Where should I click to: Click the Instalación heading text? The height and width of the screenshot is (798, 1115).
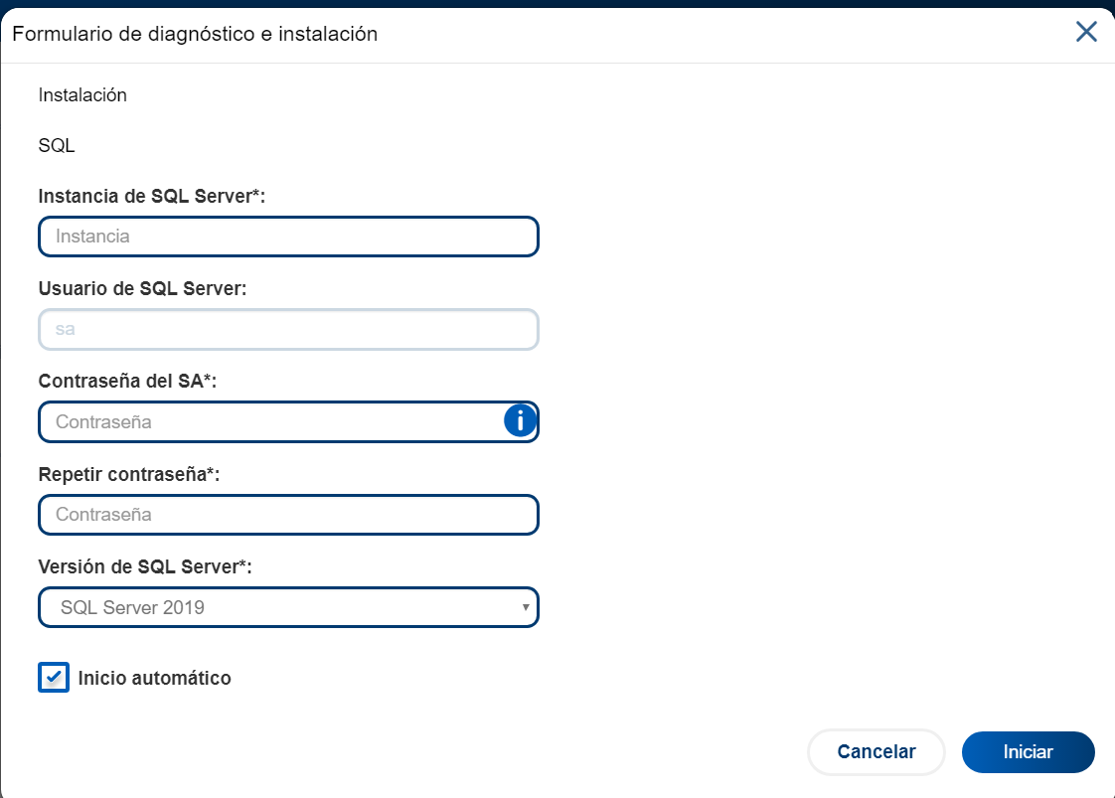tap(82, 95)
